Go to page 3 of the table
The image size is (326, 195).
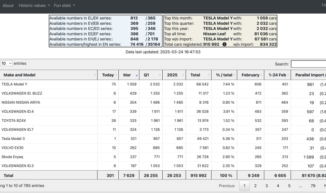coord(267,186)
